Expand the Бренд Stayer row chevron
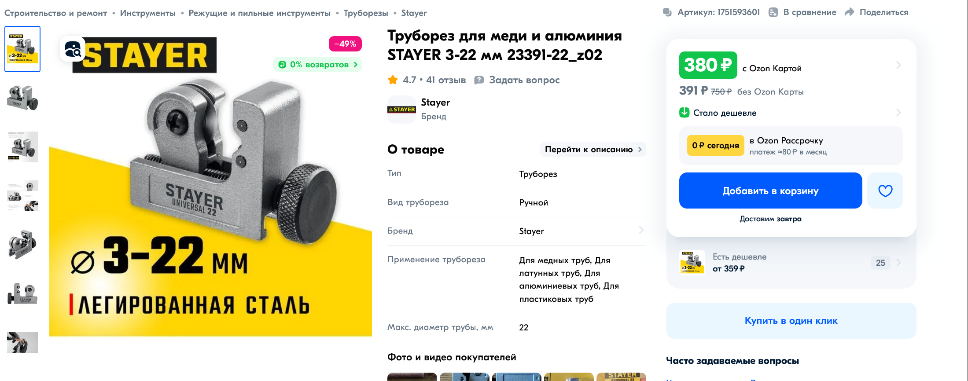 click(641, 230)
